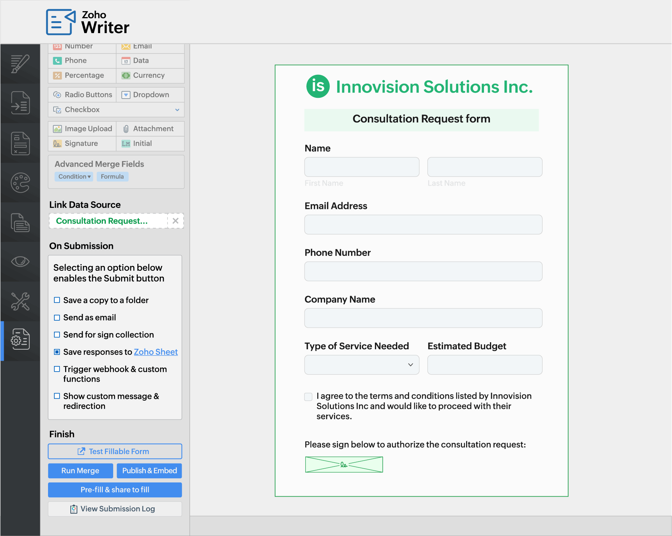This screenshot has width=672, height=536.
Task: Select the wrench and screwdriver tools icon
Action: point(20,301)
